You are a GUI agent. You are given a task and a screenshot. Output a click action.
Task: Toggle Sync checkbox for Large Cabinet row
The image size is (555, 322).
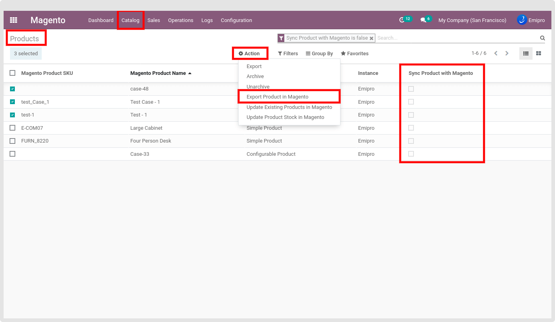coord(411,128)
